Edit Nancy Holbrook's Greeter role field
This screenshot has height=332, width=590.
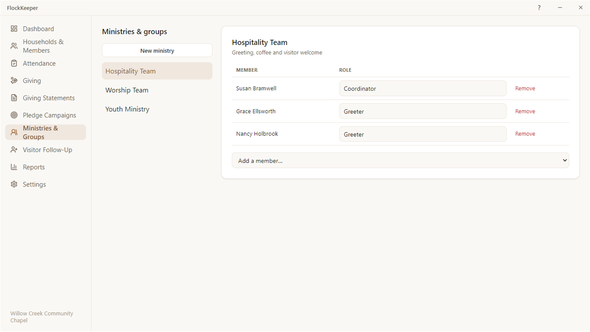click(423, 134)
